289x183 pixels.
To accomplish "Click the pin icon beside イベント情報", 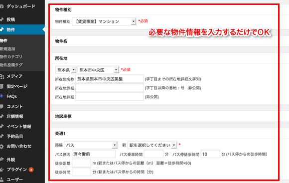I will [x=1, y=126].
